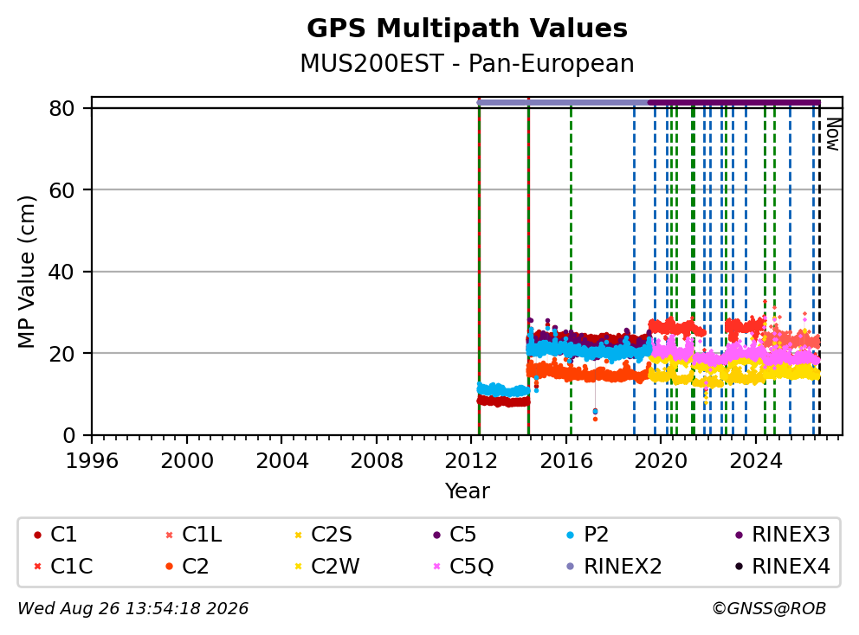
Task: Click the 2020 tick label on the year axis
Action: tap(661, 461)
